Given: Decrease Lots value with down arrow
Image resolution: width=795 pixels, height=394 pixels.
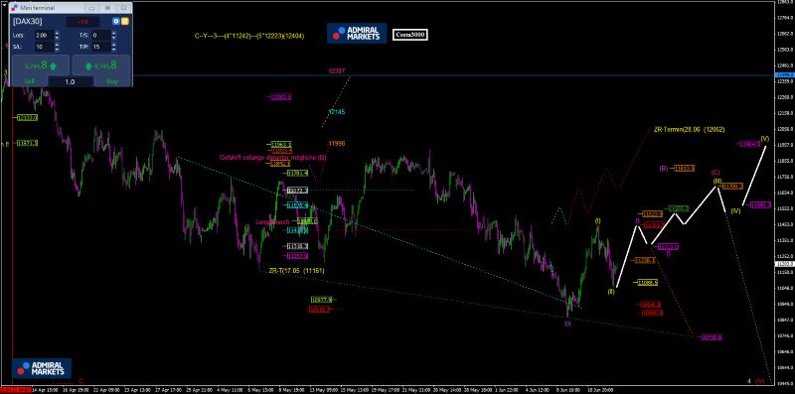Looking at the screenshot, I should click(57, 38).
